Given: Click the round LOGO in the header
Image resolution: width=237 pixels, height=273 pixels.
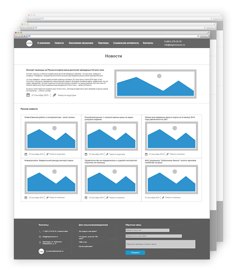Looking at the screenshot, I should [29, 43].
